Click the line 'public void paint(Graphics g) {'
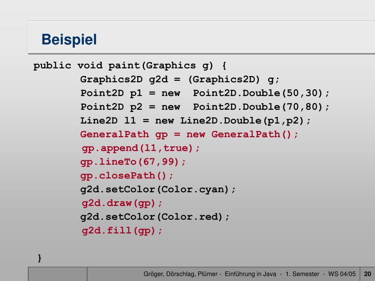This screenshot has height=281, width=375. point(130,65)
